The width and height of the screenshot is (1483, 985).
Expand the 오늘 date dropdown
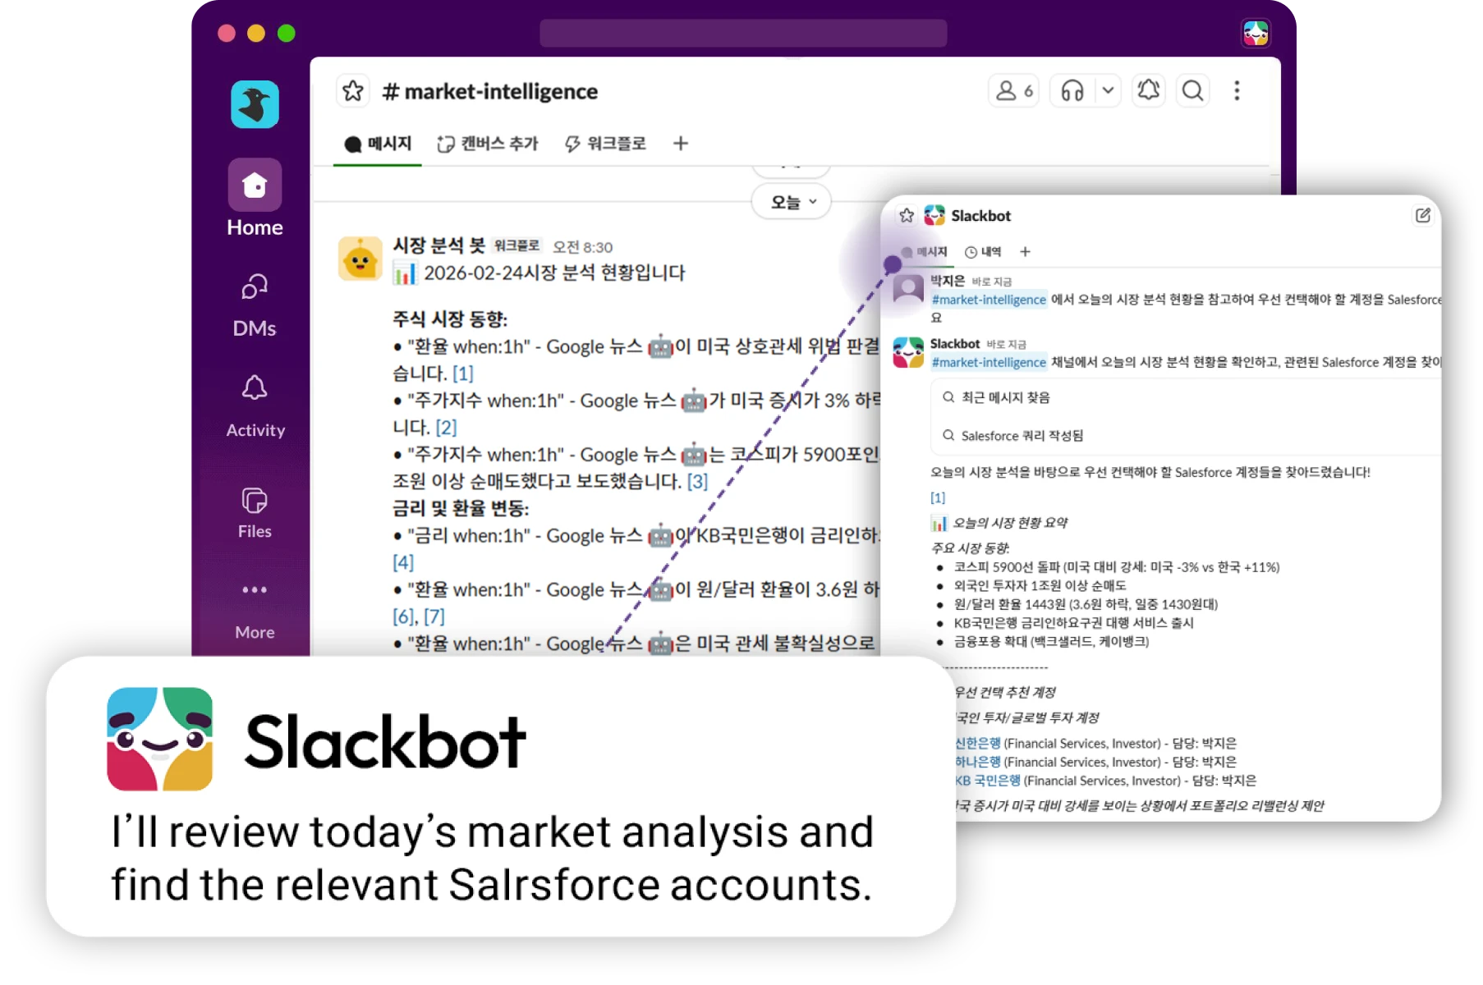click(792, 202)
